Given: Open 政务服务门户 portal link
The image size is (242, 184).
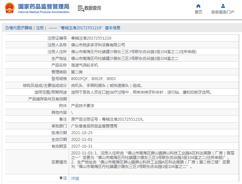Looking at the screenshot, I should [223, 12].
